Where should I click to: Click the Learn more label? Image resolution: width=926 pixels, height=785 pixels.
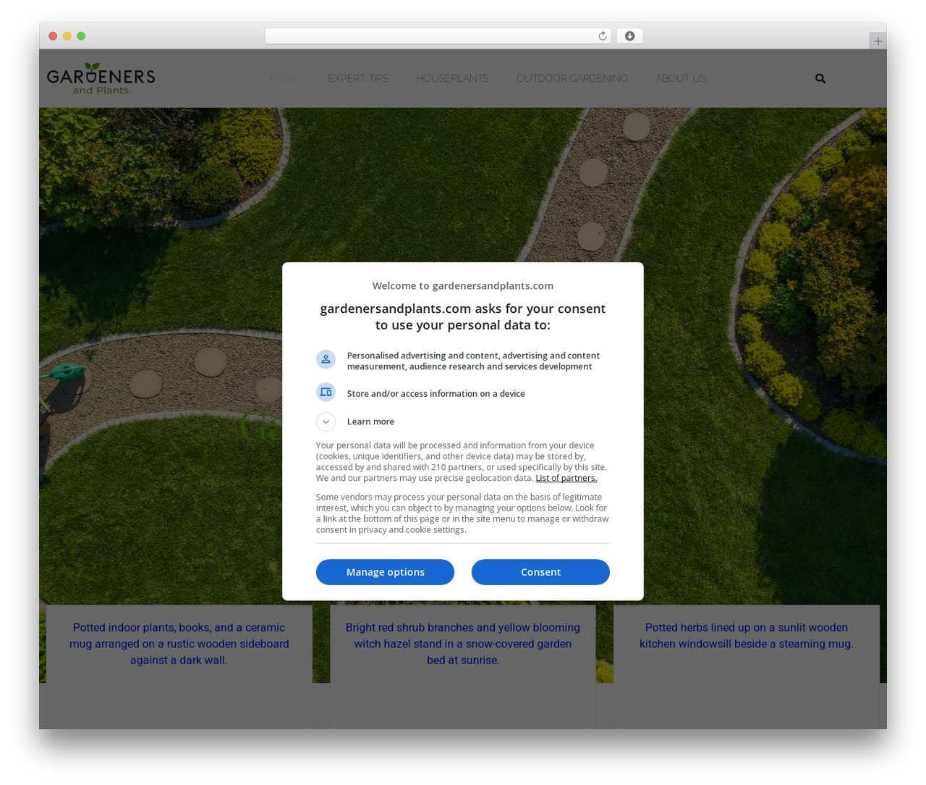point(370,421)
